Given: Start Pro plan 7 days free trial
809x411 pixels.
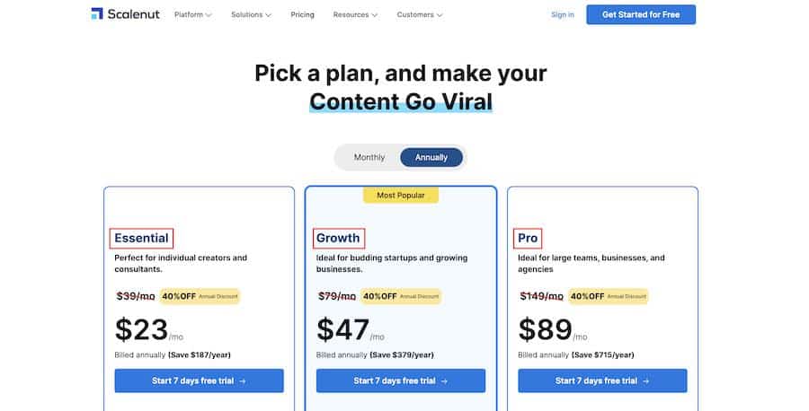Looking at the screenshot, I should click(602, 380).
